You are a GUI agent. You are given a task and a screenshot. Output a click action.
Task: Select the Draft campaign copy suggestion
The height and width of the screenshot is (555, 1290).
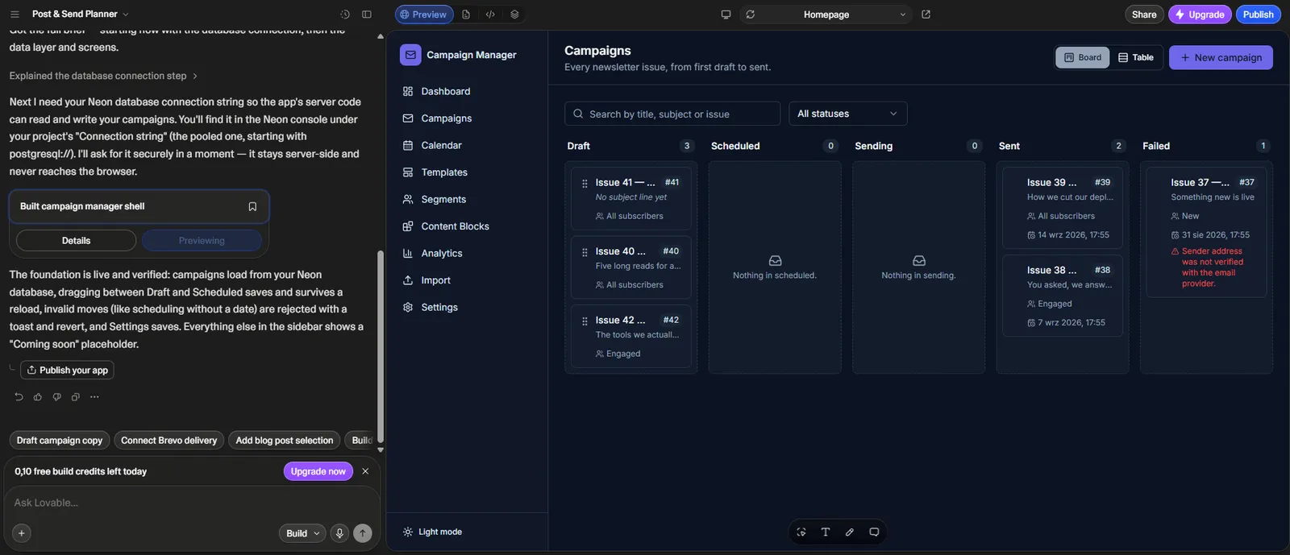pyautogui.click(x=60, y=440)
